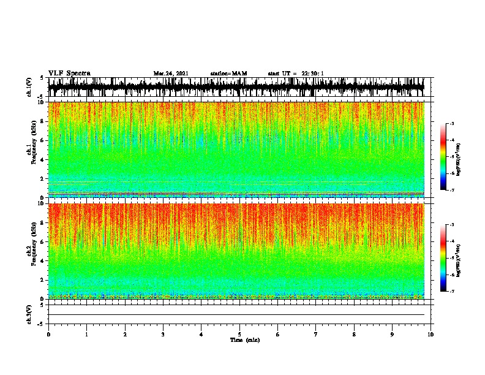Click the log PSD unit label beside ch.2 colorbar

coord(459,261)
